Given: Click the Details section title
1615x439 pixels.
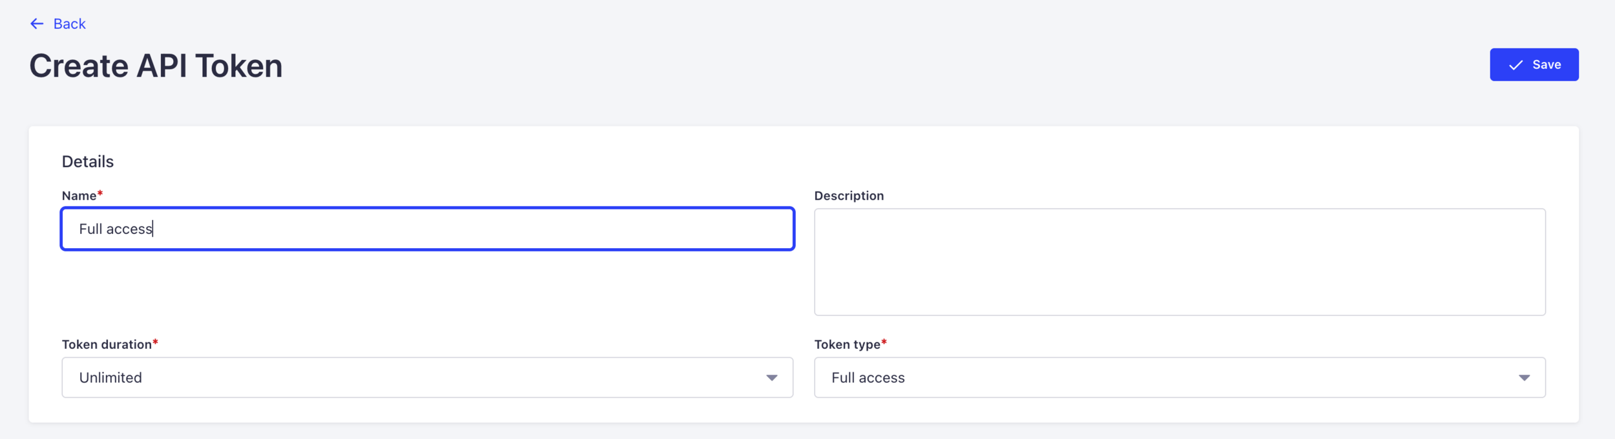Looking at the screenshot, I should (x=88, y=162).
